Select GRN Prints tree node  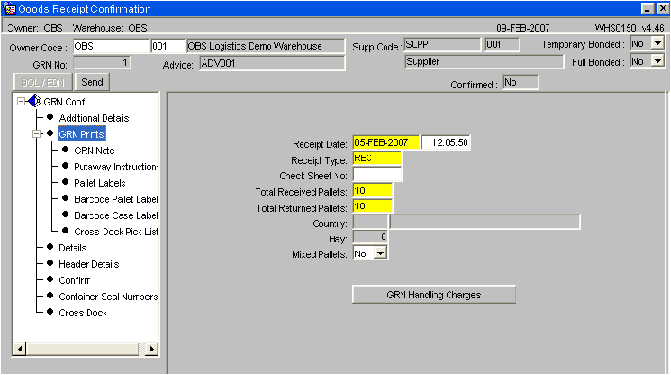[82, 134]
